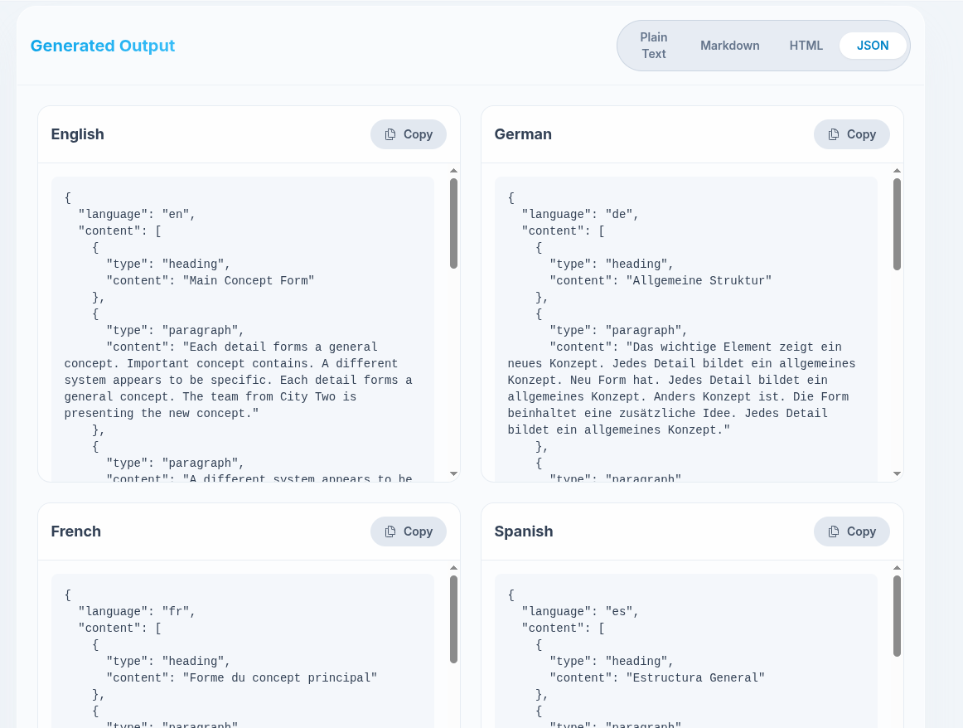Click the copy icon on the French Copy button
Screen dimensions: 963x728
(390, 531)
